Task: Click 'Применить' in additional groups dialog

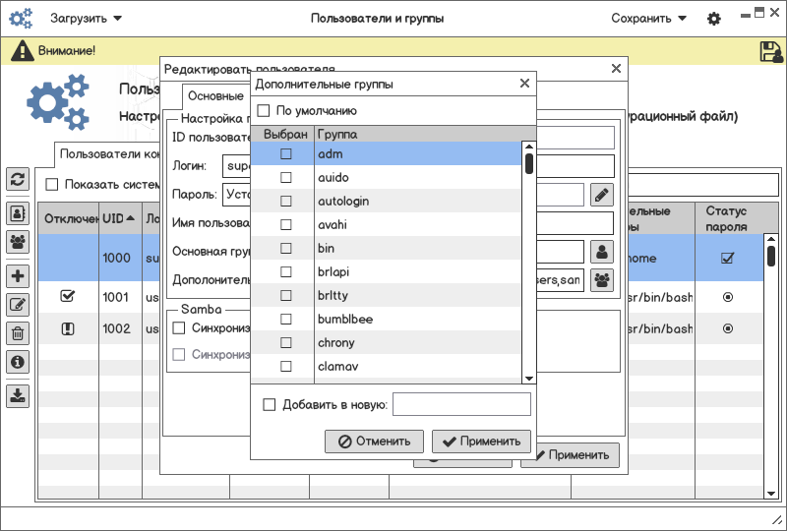Action: point(482,442)
